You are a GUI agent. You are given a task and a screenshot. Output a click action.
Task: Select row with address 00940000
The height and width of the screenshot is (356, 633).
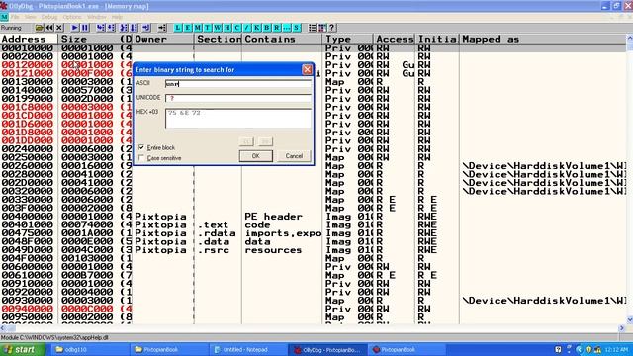coord(27,309)
